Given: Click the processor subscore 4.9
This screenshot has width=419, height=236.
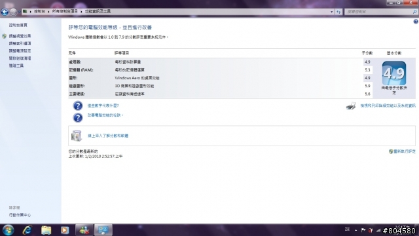Looking at the screenshot, I should [x=367, y=62].
